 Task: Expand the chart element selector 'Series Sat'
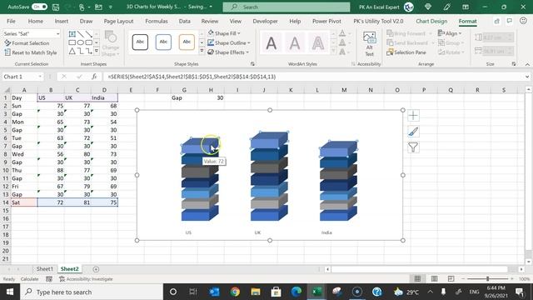coord(57,33)
